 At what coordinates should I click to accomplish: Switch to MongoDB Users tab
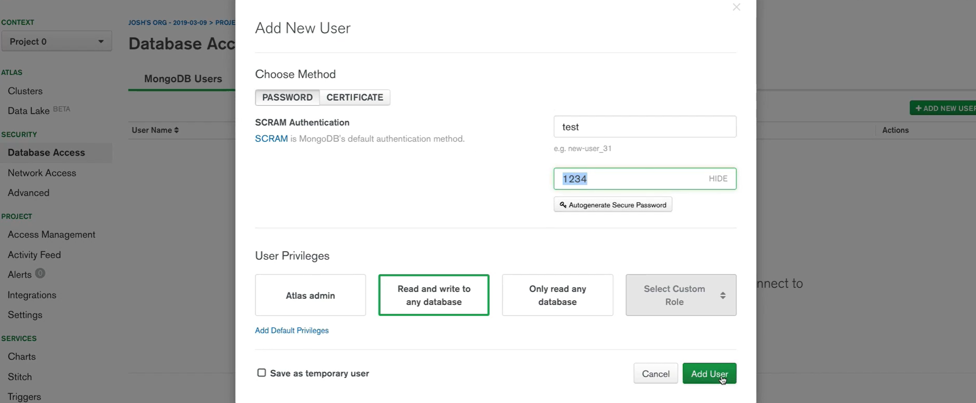tap(183, 79)
